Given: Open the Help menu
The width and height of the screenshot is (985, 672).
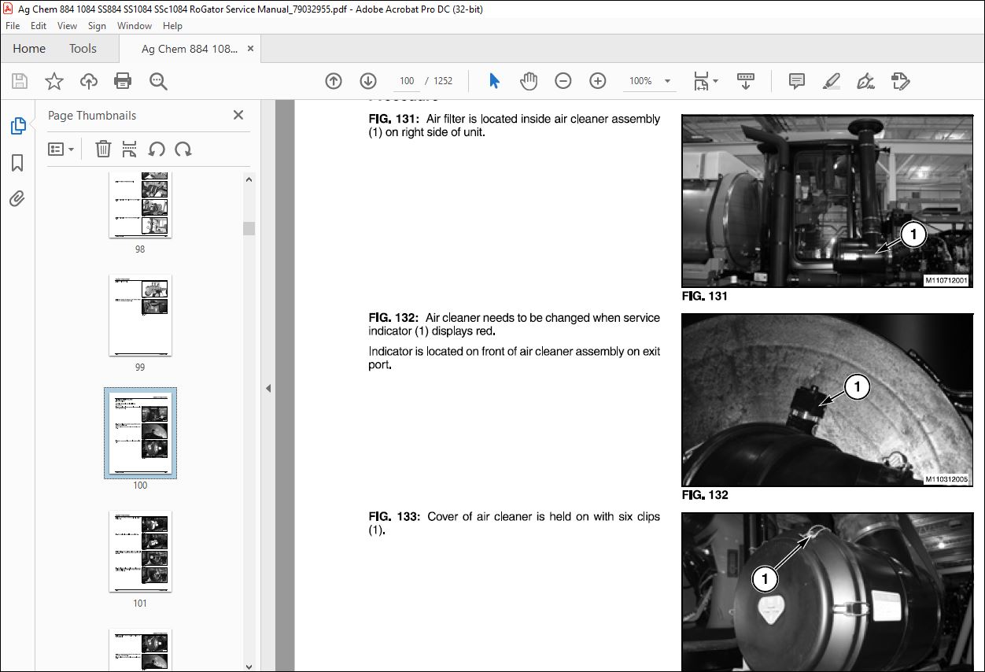Looking at the screenshot, I should click(x=172, y=26).
